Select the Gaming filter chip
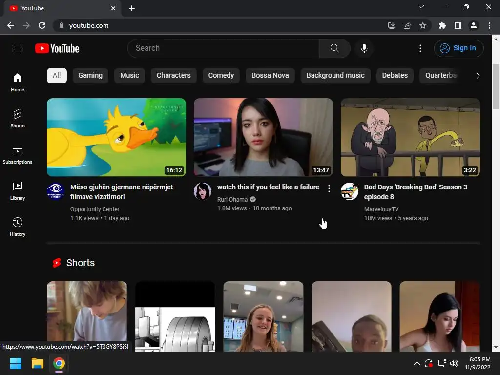 (x=90, y=76)
